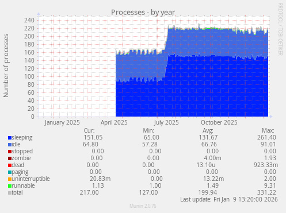The width and height of the screenshot is (286, 213).
Task: Click sleeping current value 151.05
Action: pos(93,137)
